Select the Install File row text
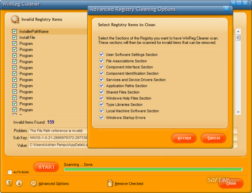Viewport: 252px width, 193px height. (27, 37)
